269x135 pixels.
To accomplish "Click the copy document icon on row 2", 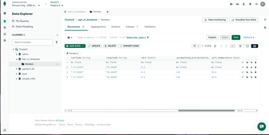I will [x=247, y=67].
